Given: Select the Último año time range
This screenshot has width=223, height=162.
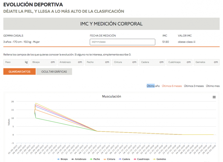Looking at the screenshot, I should pyautogui.click(x=153, y=86).
